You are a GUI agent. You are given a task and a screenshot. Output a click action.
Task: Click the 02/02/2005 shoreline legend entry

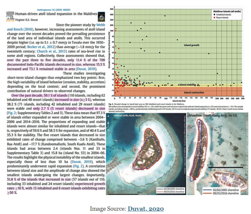click(x=221, y=190)
